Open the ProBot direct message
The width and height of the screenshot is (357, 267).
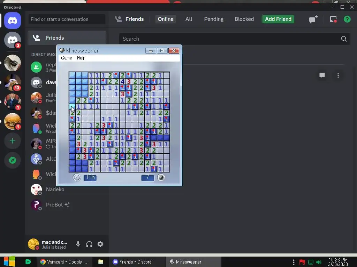tap(67, 204)
